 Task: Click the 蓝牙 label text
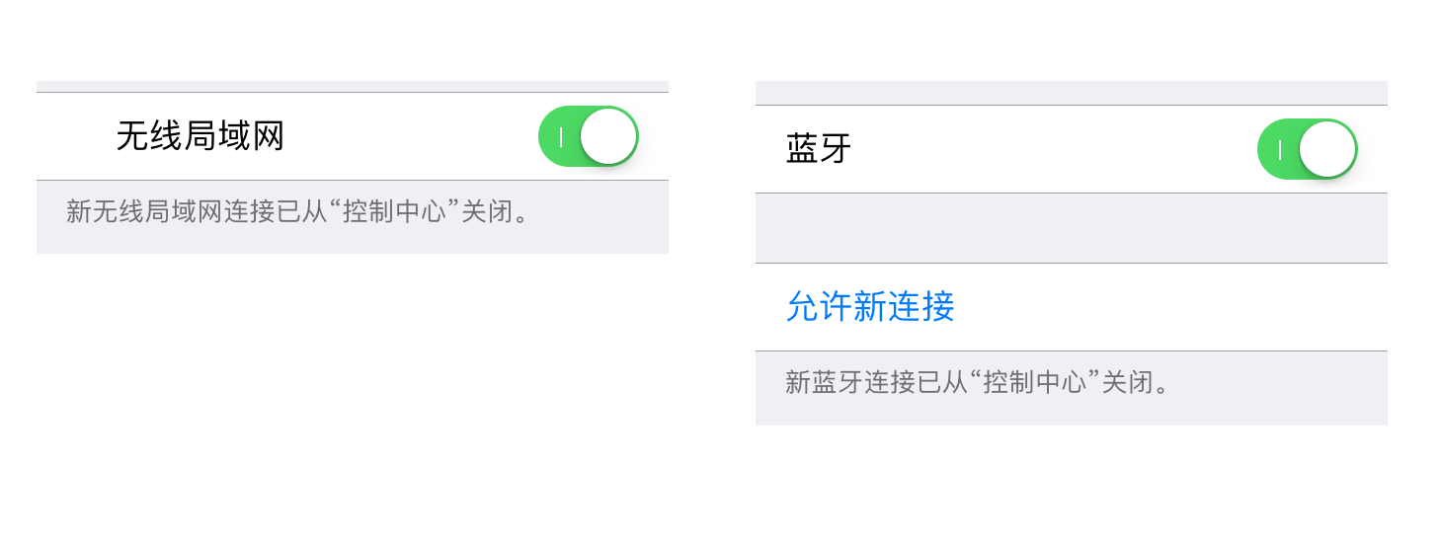(x=819, y=150)
